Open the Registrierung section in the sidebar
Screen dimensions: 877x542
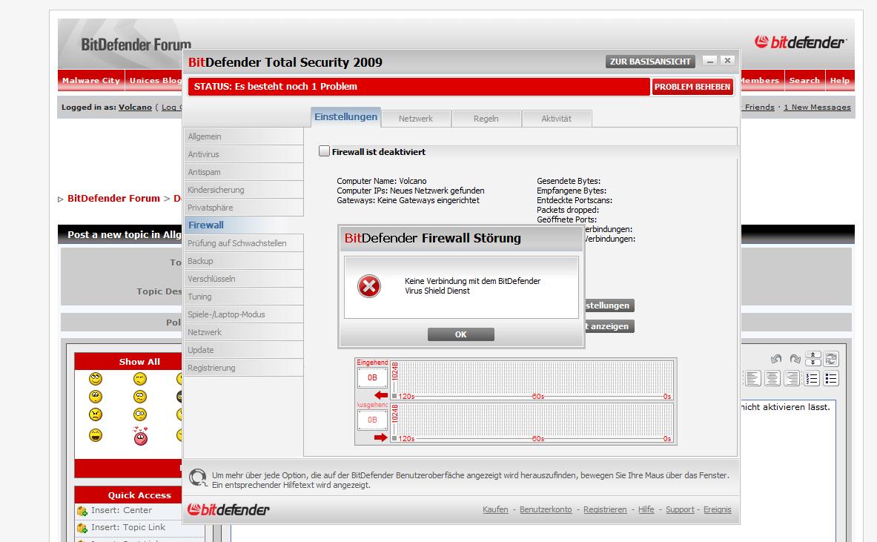[244, 368]
